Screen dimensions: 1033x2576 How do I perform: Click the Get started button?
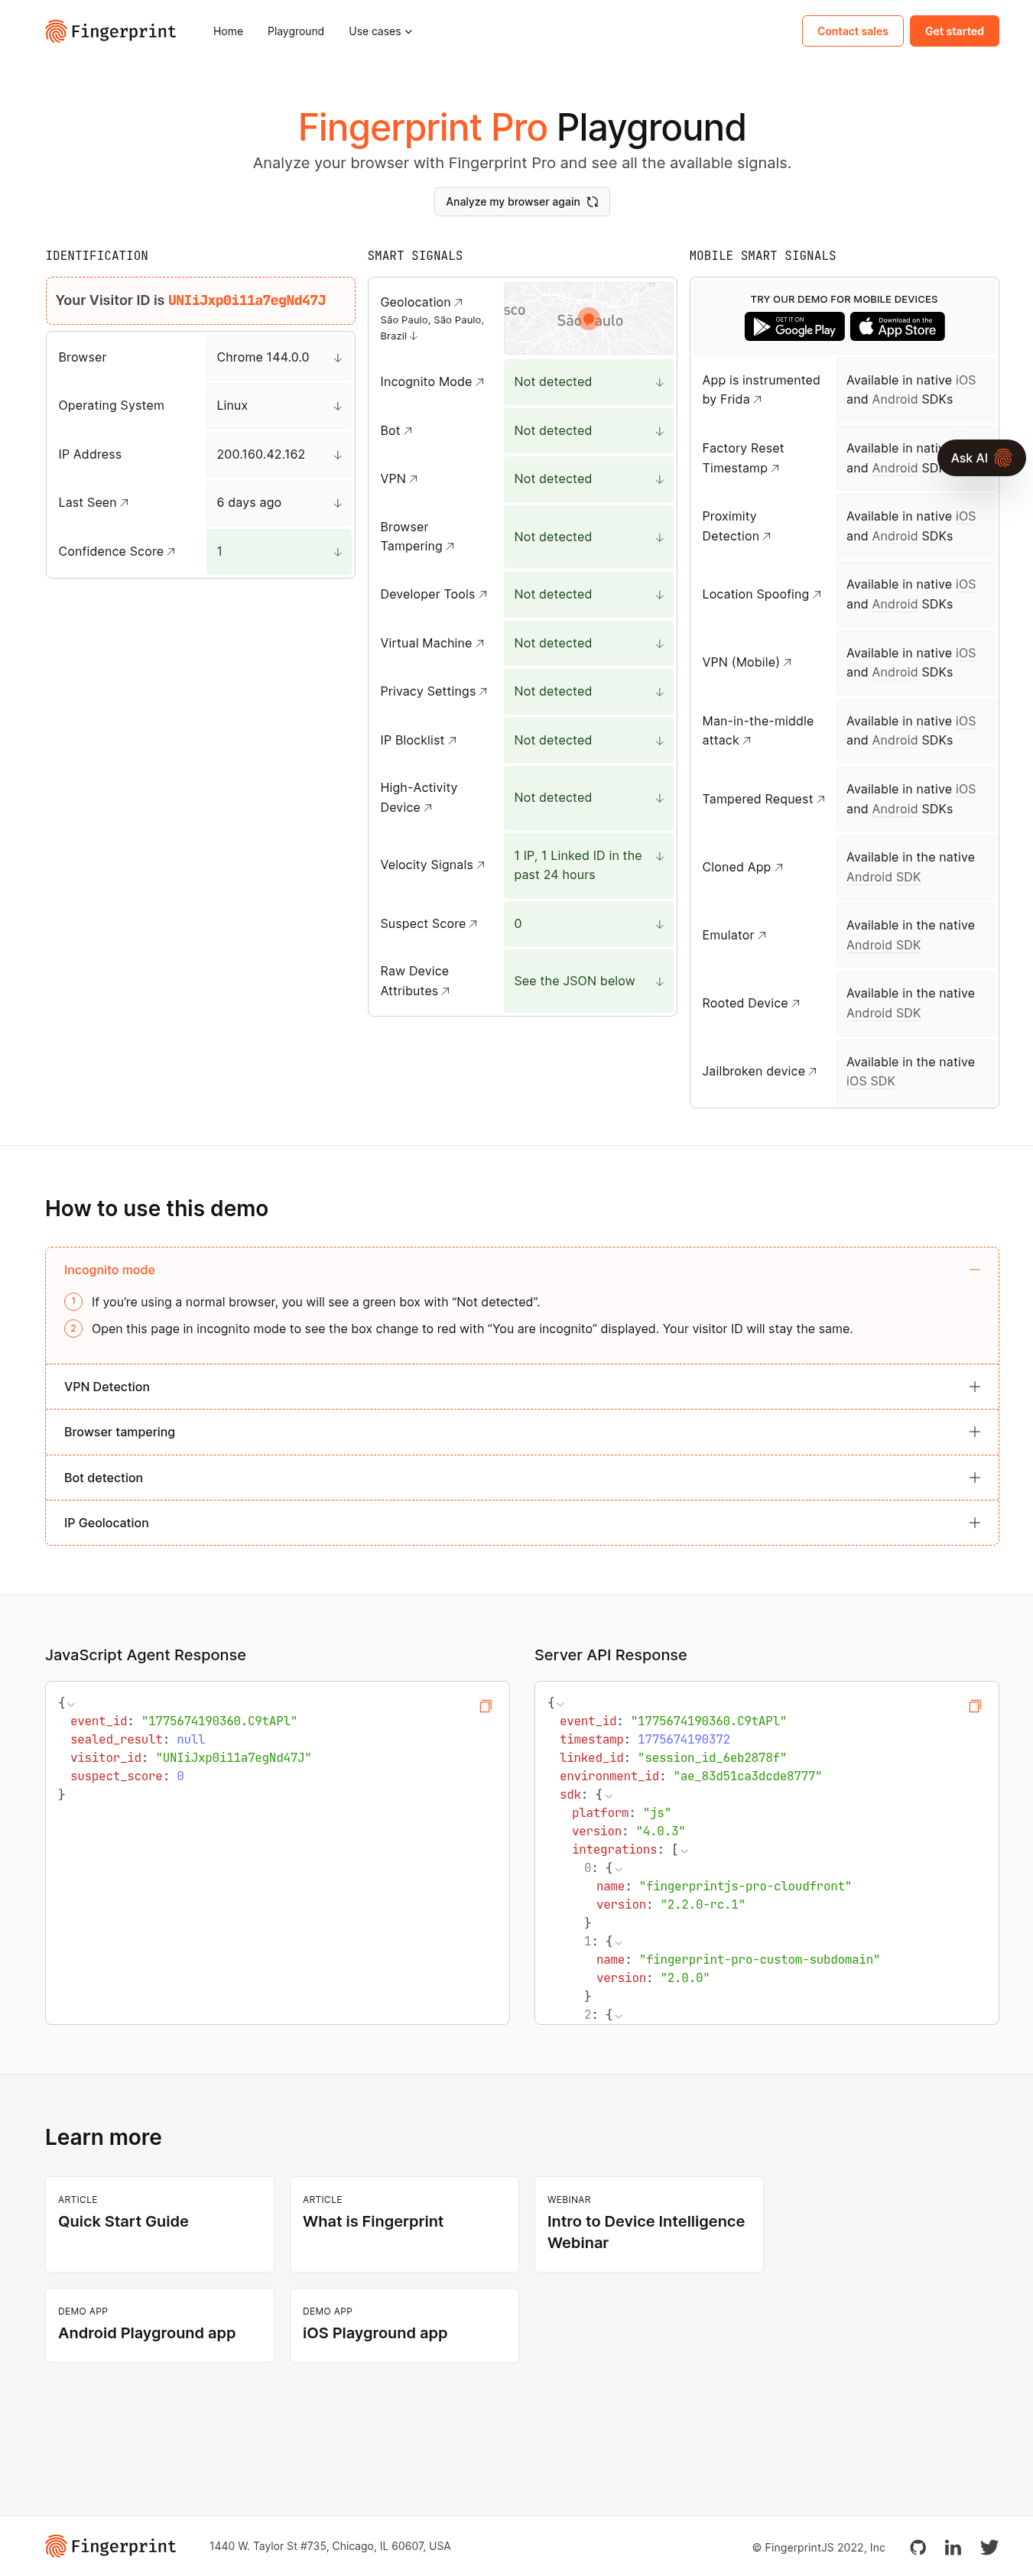point(953,31)
